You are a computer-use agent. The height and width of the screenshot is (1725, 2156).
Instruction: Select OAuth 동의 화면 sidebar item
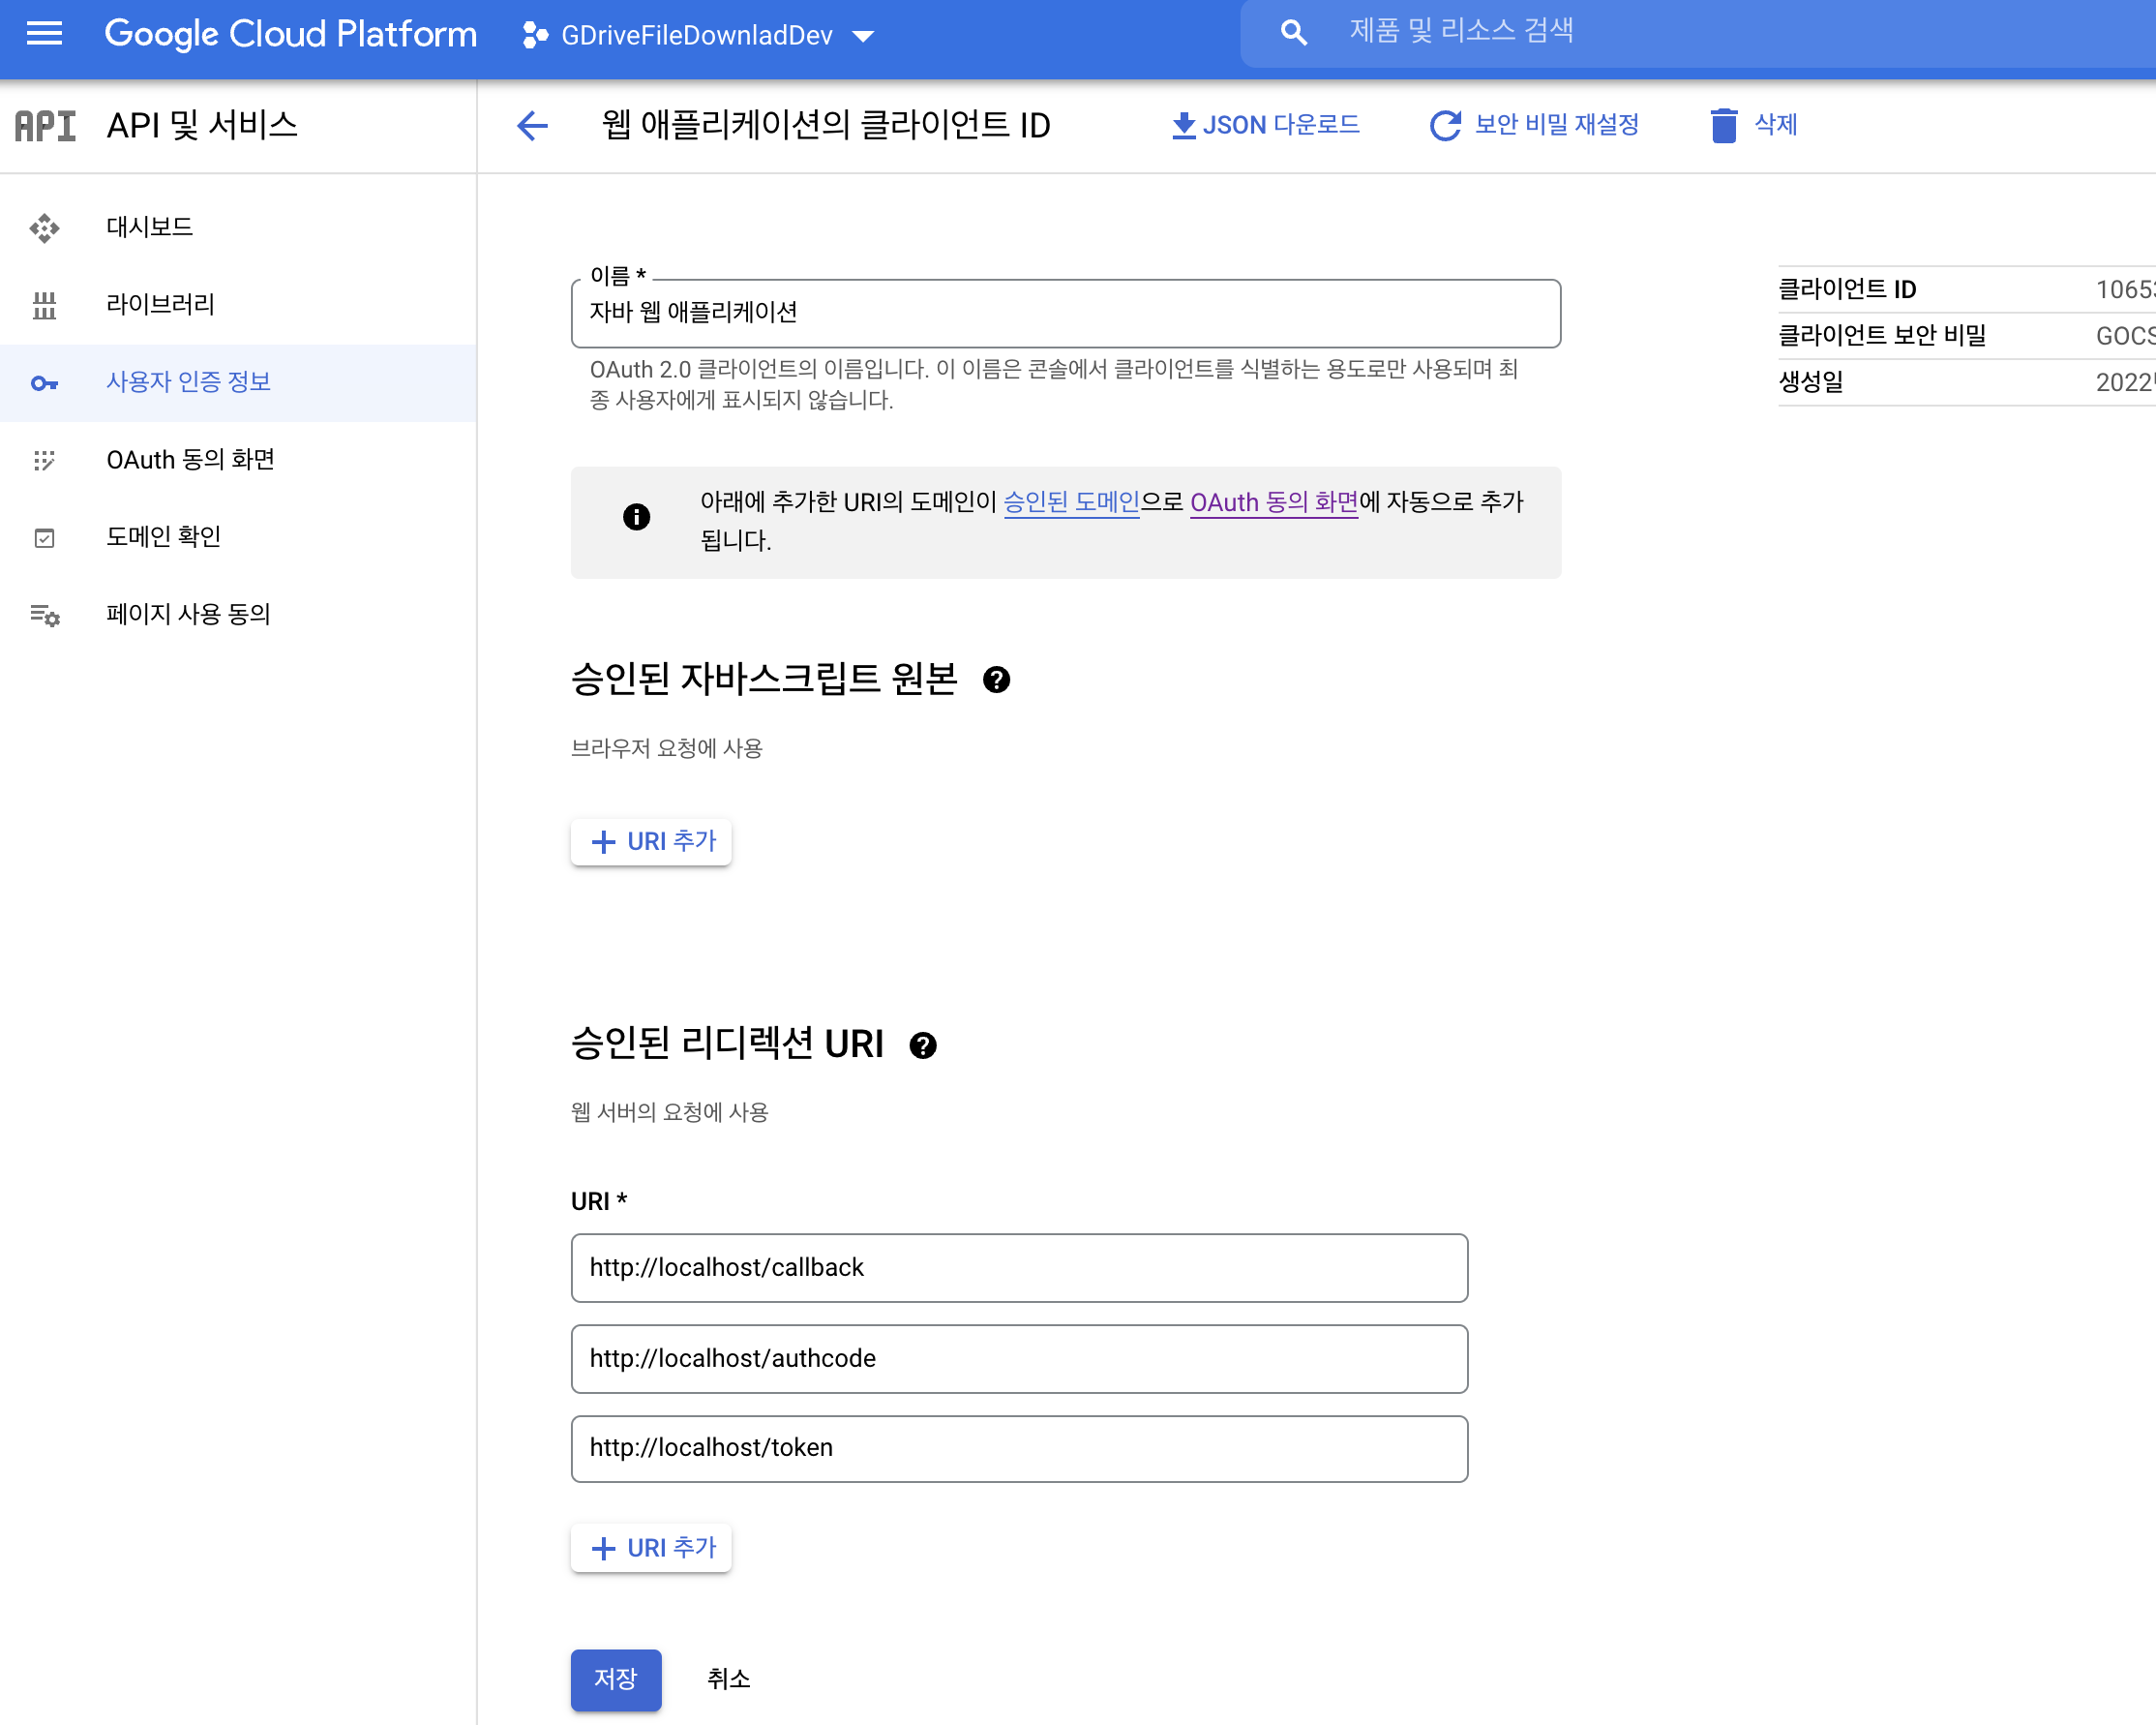click(x=190, y=459)
